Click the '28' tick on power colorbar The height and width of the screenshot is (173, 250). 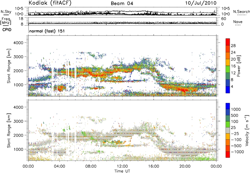[233, 46]
